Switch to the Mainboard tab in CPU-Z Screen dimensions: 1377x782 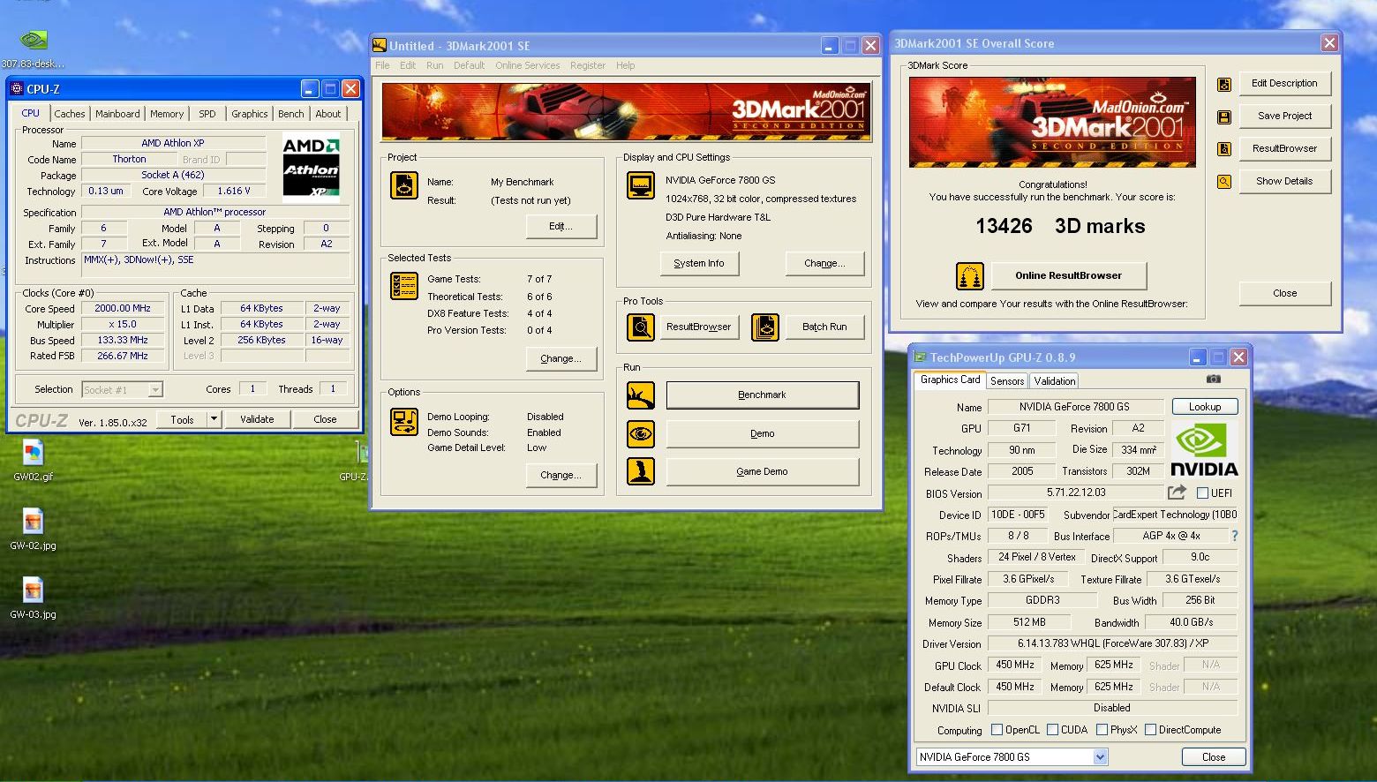(x=117, y=114)
